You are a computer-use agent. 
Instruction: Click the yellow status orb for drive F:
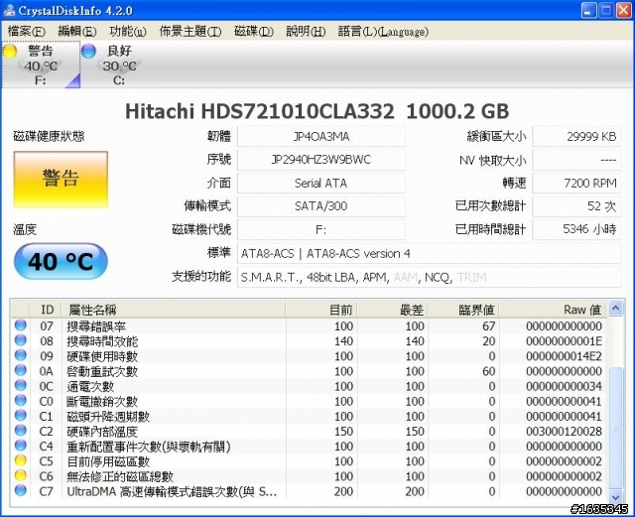[x=9, y=51]
